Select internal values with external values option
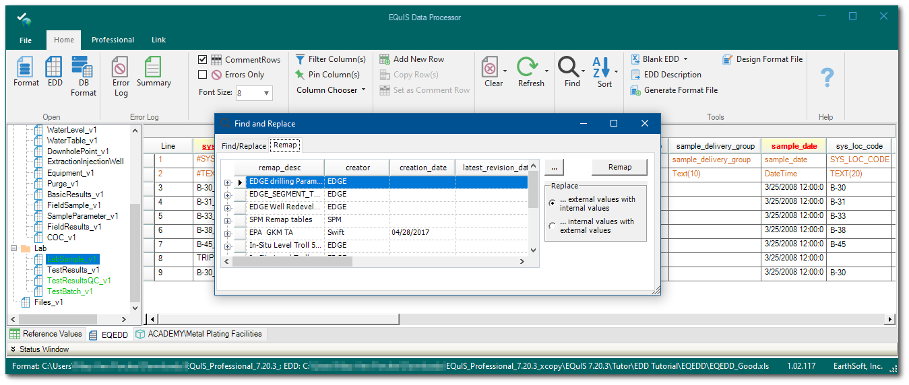This screenshot has height=385, width=909. tap(553, 226)
